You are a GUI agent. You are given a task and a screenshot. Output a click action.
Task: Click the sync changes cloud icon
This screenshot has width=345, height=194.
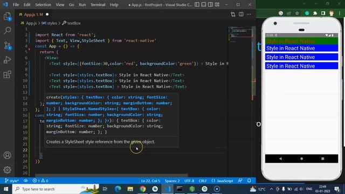coord(26,181)
